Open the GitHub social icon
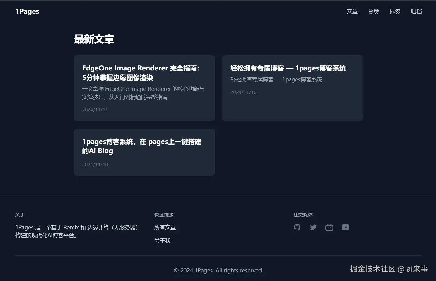The height and width of the screenshot is (281, 436). [x=297, y=227]
